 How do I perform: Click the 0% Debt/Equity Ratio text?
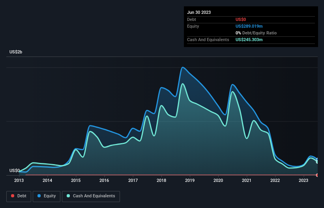coord(256,33)
